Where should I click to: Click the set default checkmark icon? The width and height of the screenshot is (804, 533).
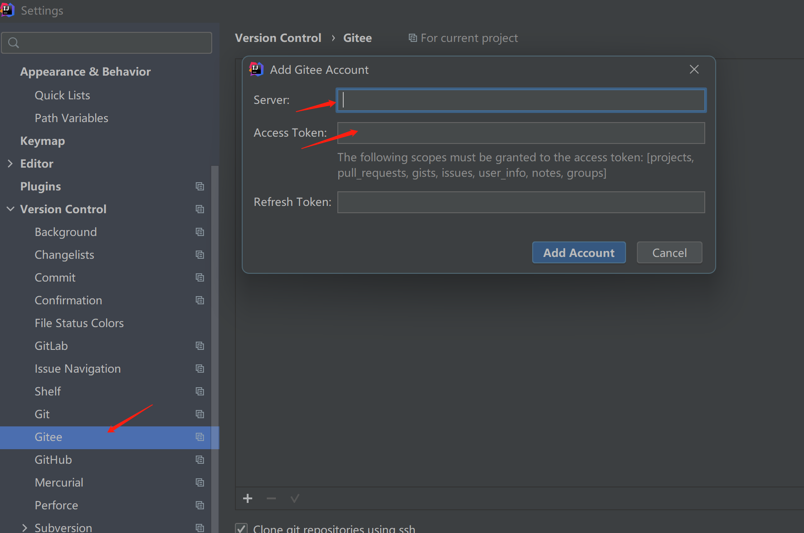tap(295, 498)
